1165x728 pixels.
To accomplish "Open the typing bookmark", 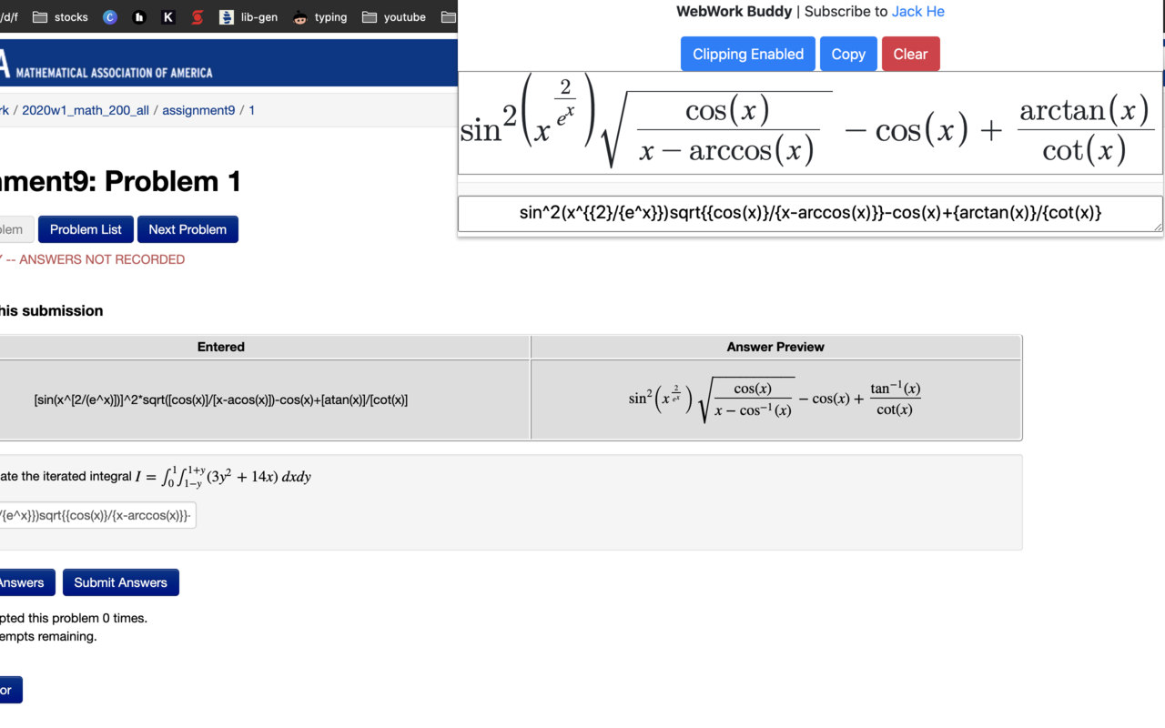I will tap(320, 17).
